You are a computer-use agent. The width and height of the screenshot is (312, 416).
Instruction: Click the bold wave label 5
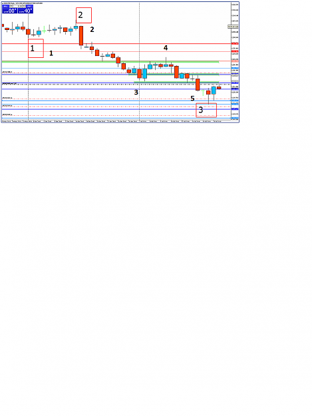[x=192, y=99]
